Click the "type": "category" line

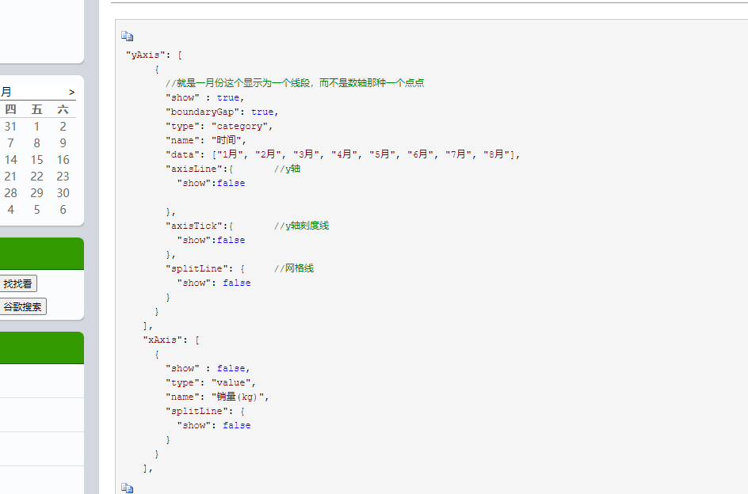pos(219,126)
